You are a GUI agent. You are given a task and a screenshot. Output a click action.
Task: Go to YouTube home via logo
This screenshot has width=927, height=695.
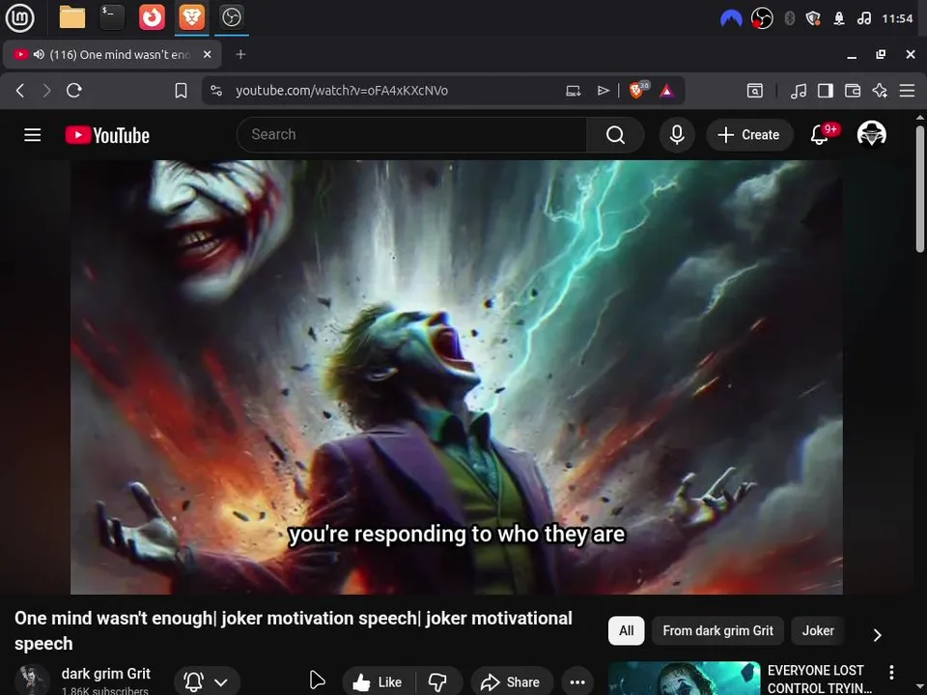107,135
